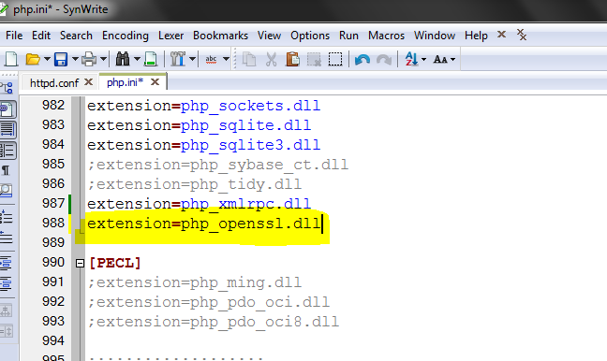607x361 pixels.
Task: Open the dropdown arrow next to Open folder
Action: [x=47, y=59]
